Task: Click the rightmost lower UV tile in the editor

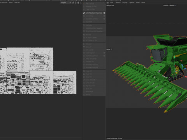Action: click(65, 82)
